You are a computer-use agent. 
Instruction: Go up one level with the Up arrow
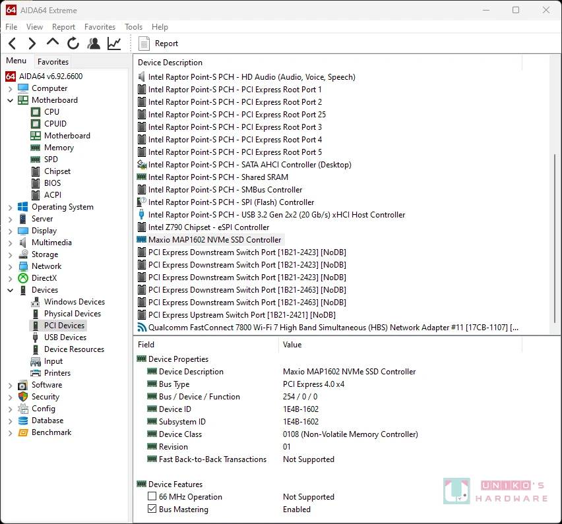tap(53, 43)
